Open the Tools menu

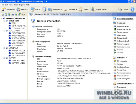click(16, 5)
